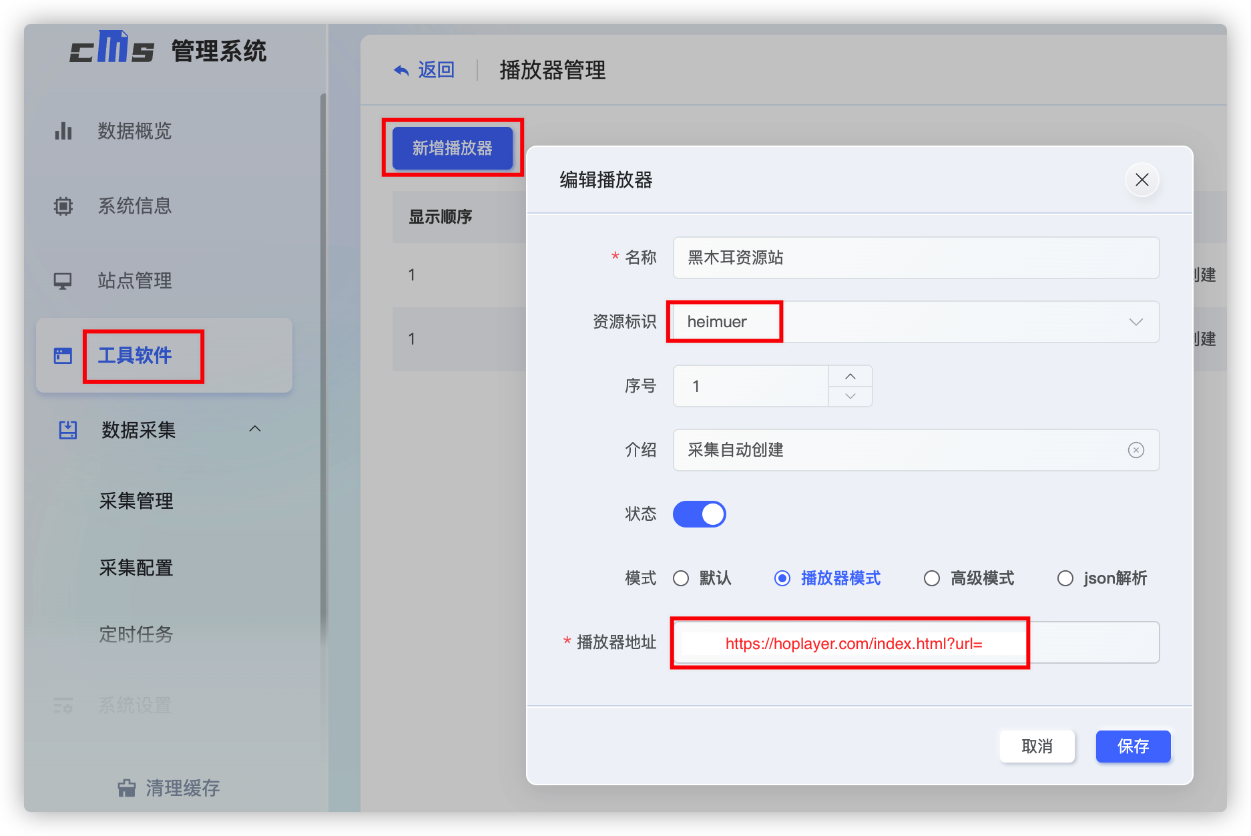This screenshot has width=1251, height=836.
Task: Click the 站点管理 monitor icon
Action: coord(63,280)
